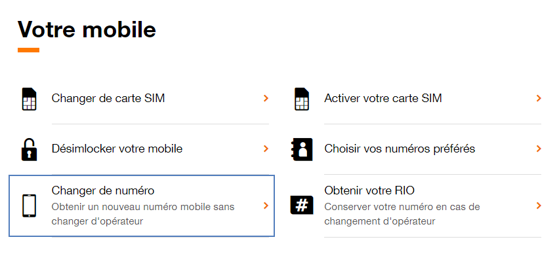This screenshot has width=559, height=269.
Task: Go to Activer votre carte SIM
Action: 383,98
